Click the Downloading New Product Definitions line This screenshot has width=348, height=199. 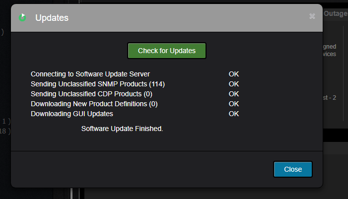pos(94,104)
